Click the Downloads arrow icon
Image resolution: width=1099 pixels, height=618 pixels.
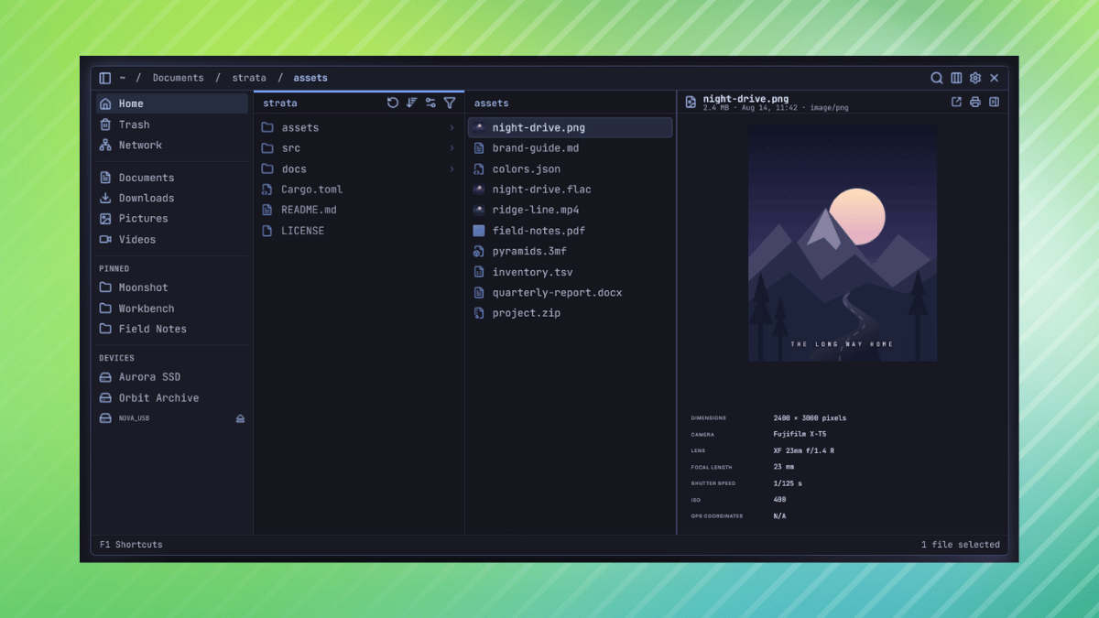pos(105,198)
